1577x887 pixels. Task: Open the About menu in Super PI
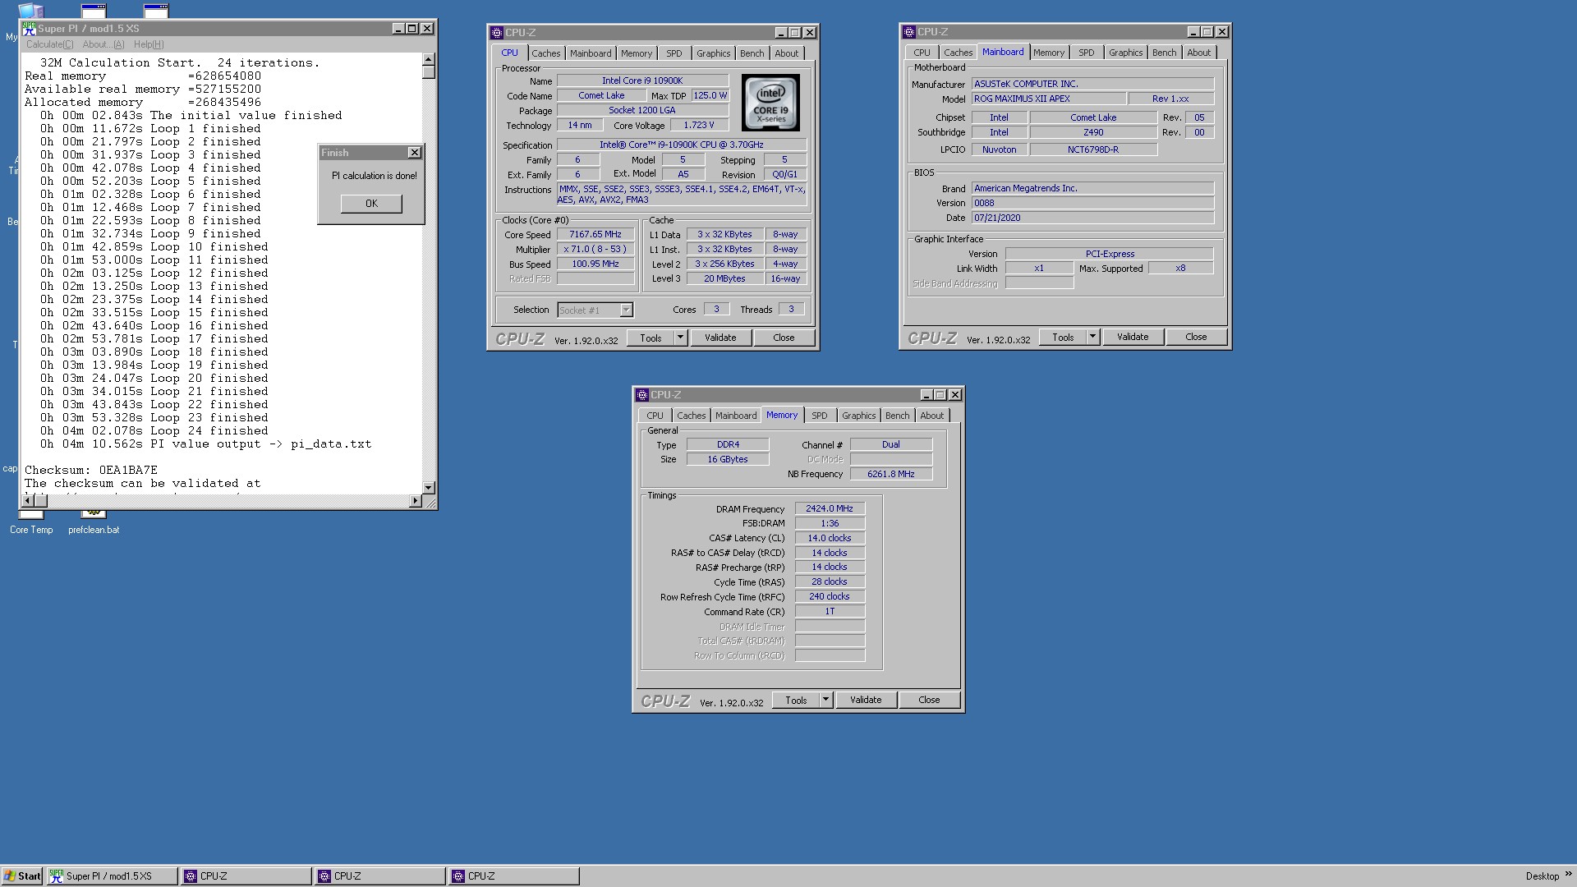(x=103, y=44)
